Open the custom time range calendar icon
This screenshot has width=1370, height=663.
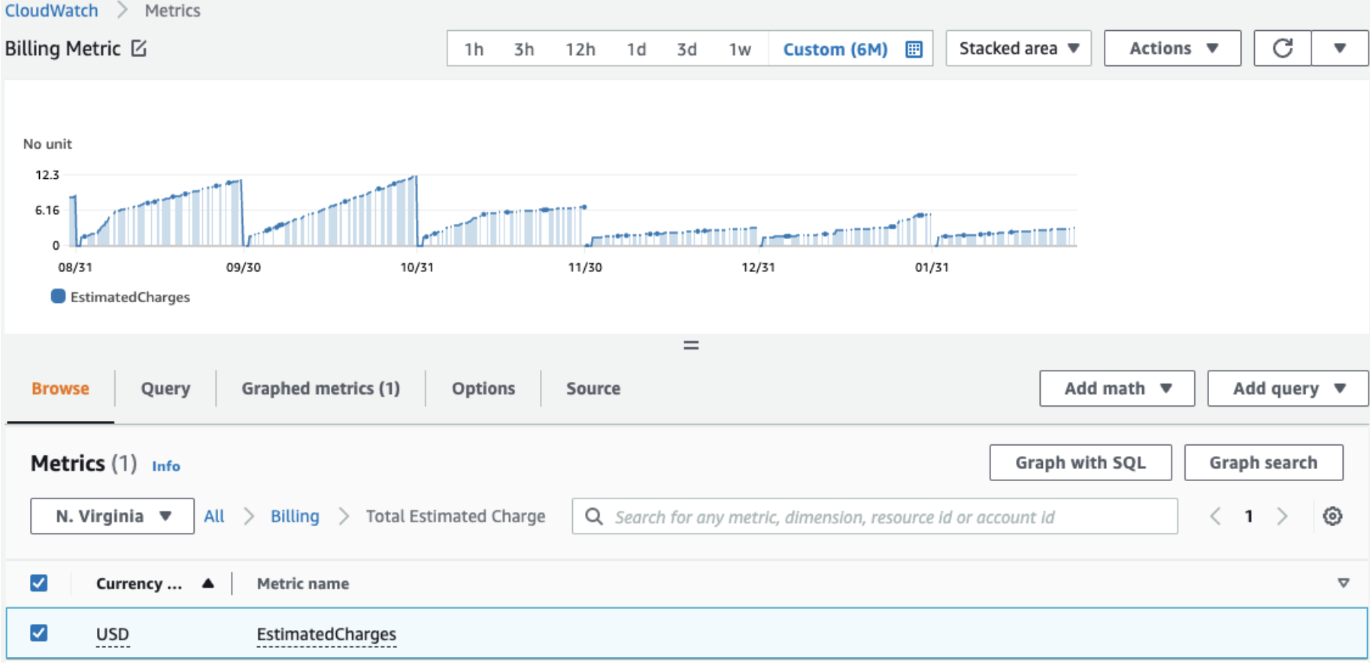point(914,50)
